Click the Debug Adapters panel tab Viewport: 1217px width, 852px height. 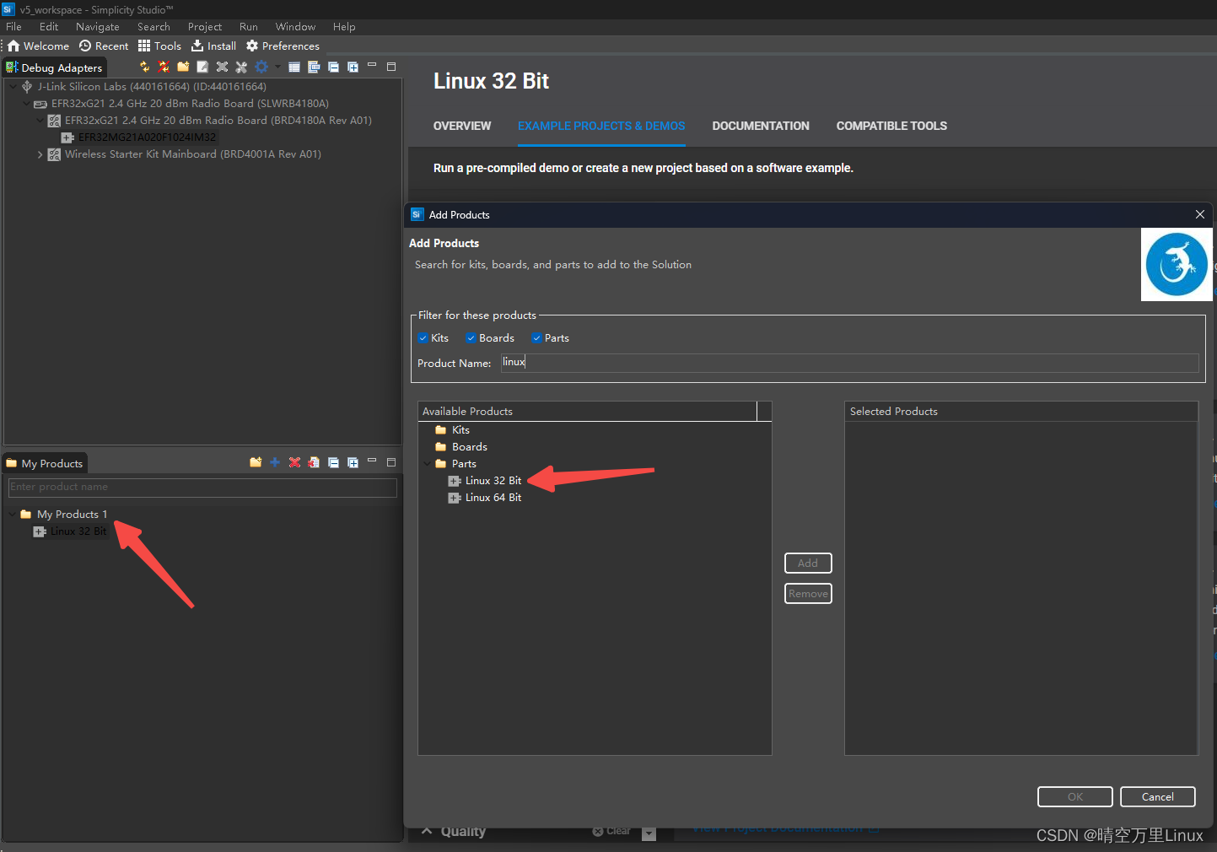pos(55,67)
